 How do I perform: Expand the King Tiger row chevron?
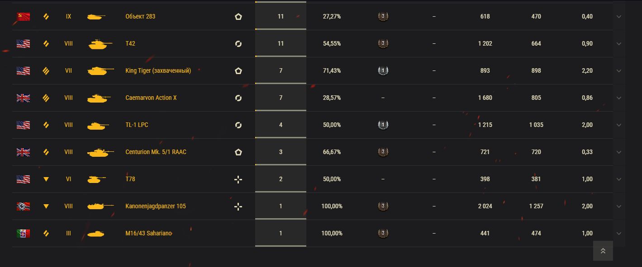[619, 71]
